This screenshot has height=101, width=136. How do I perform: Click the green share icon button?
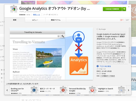(x=124, y=9)
